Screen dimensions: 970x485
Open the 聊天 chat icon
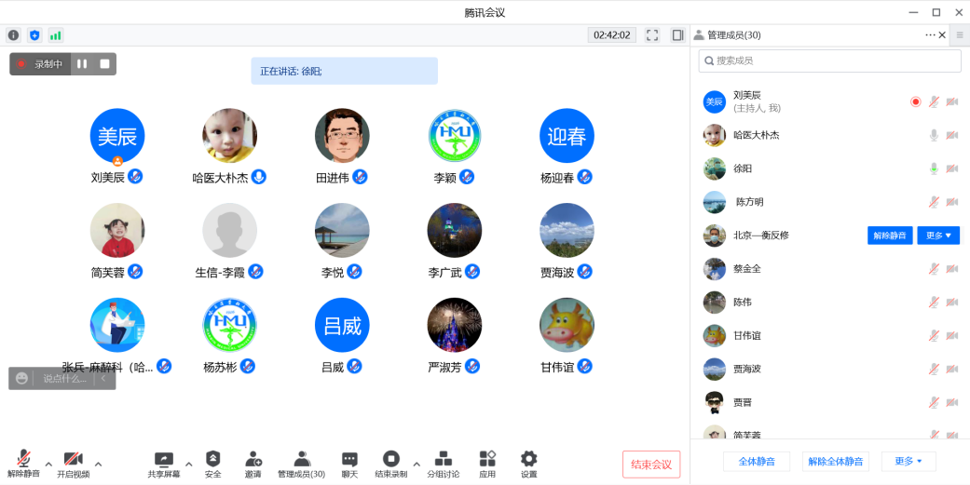[x=349, y=459]
